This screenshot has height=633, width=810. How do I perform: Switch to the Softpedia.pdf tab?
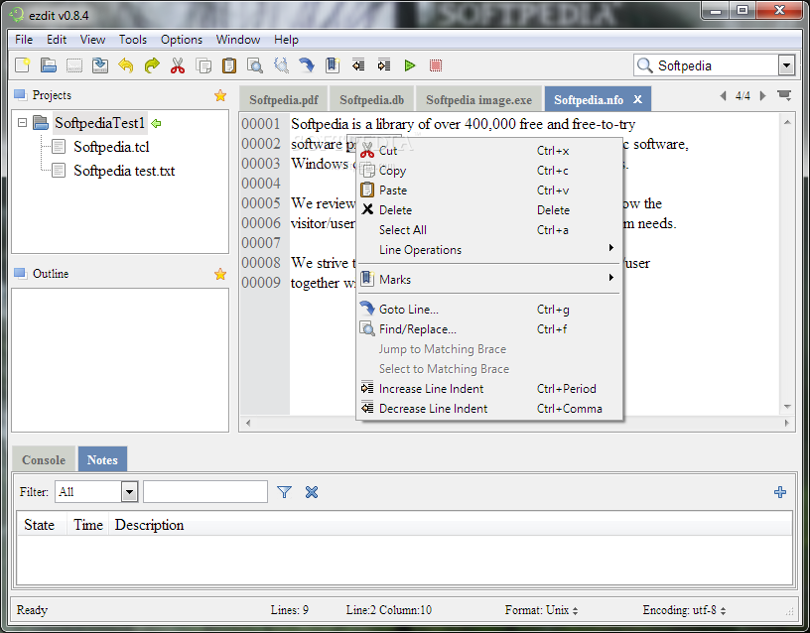[284, 99]
